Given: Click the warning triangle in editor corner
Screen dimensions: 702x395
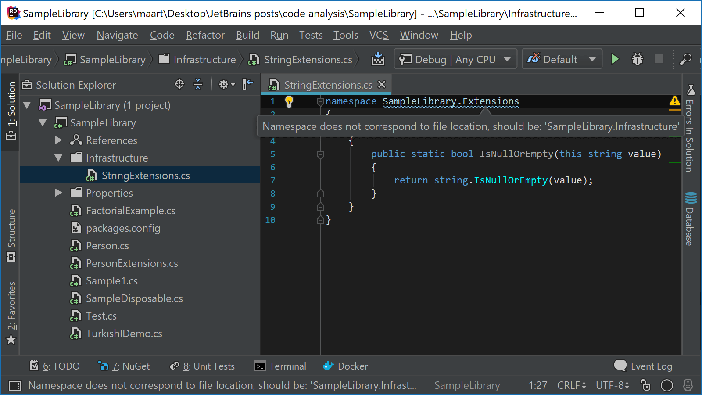Looking at the screenshot, I should point(674,101).
